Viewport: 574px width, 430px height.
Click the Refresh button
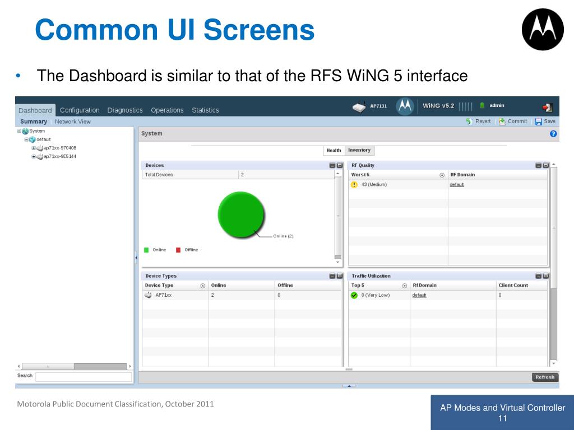point(545,377)
